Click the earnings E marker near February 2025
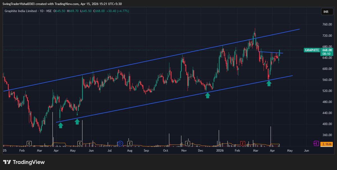Image resolution: width=337 pixels, height=170 pixels. point(29,143)
